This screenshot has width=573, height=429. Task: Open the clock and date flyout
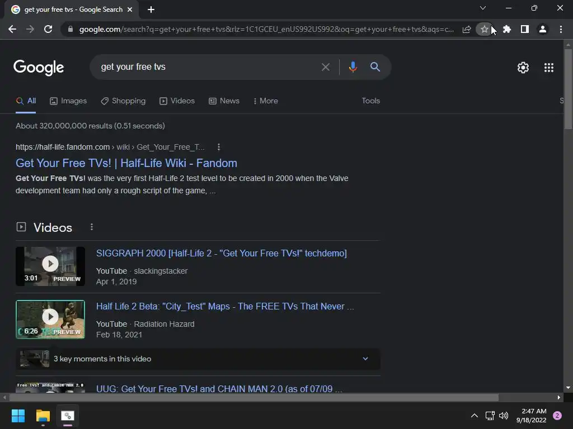[x=532, y=416]
